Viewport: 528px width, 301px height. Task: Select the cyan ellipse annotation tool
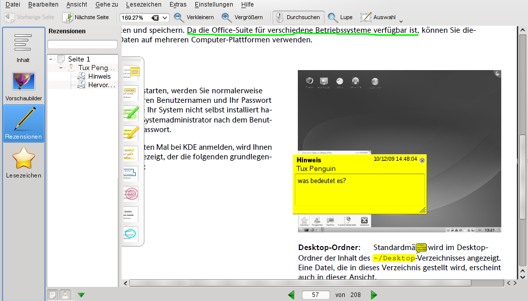pyautogui.click(x=131, y=234)
